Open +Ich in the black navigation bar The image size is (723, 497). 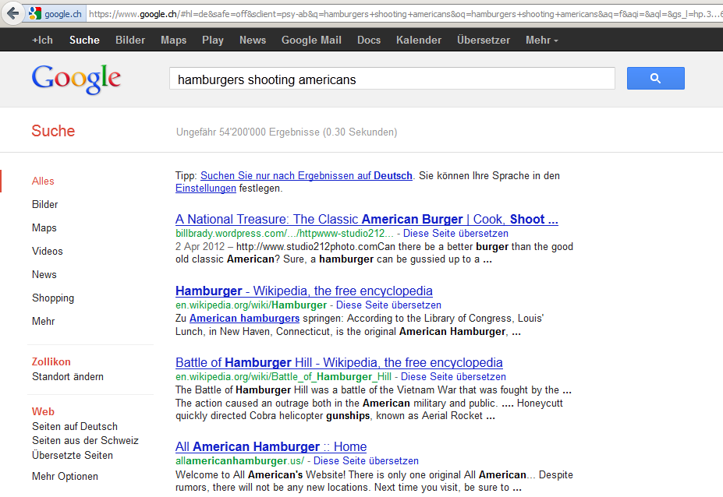coord(42,40)
